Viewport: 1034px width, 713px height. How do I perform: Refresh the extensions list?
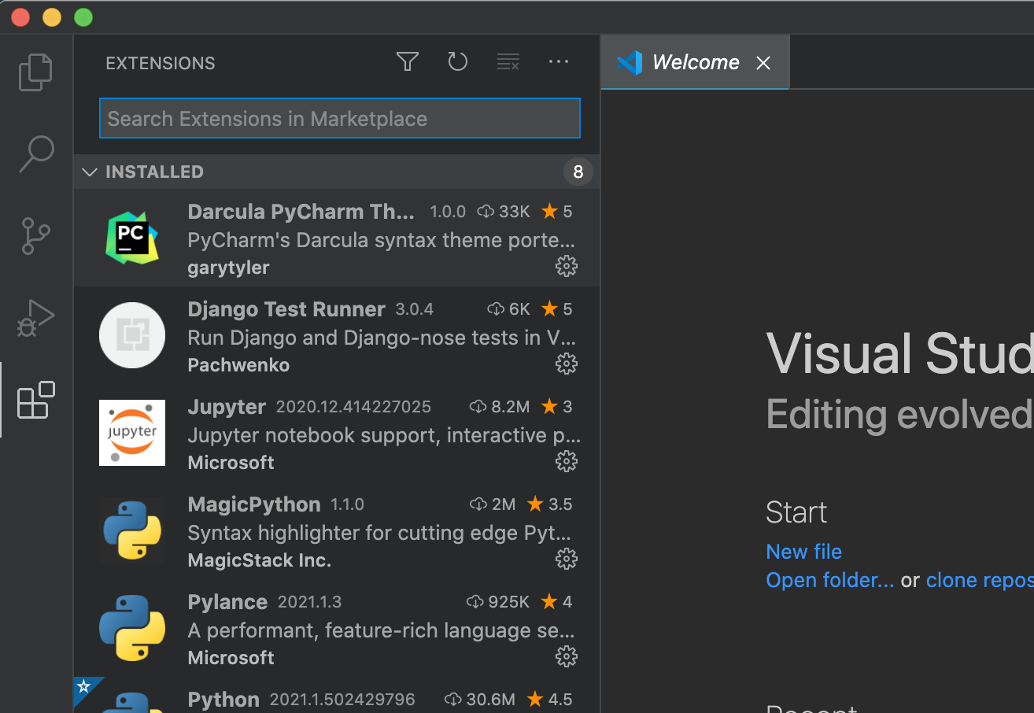click(457, 62)
